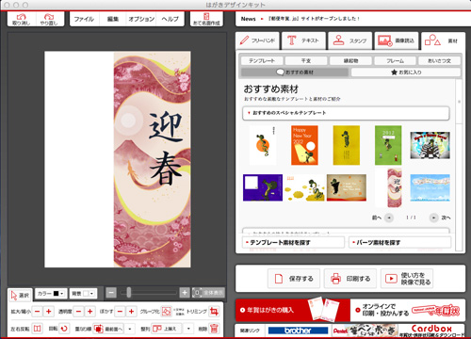
Task: Click 使い方を映像で見る video tutorial button
Action: coord(407,279)
